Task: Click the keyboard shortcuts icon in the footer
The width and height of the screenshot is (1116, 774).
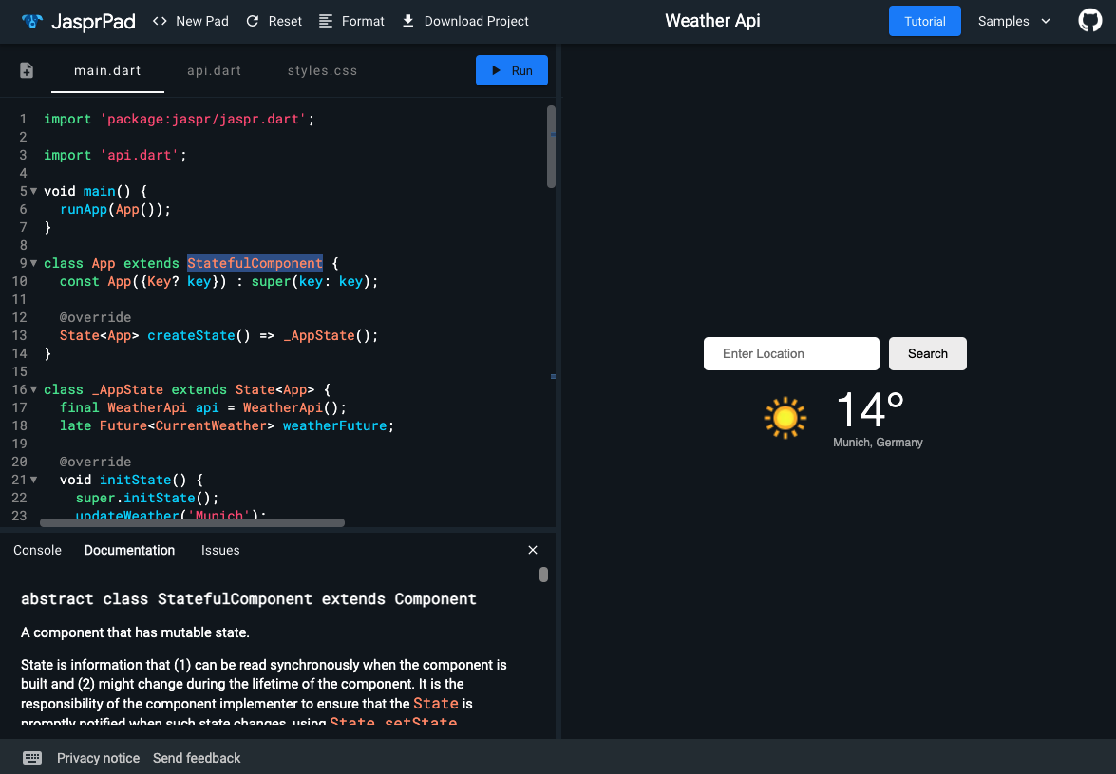Action: point(31,758)
